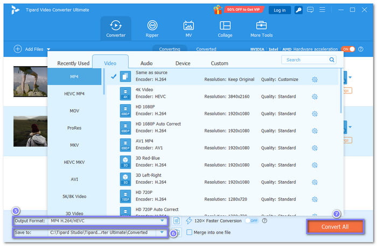Screen dimensions: 377x246
Task: Click the preset list vertical scrollbar
Action: click(x=341, y=91)
